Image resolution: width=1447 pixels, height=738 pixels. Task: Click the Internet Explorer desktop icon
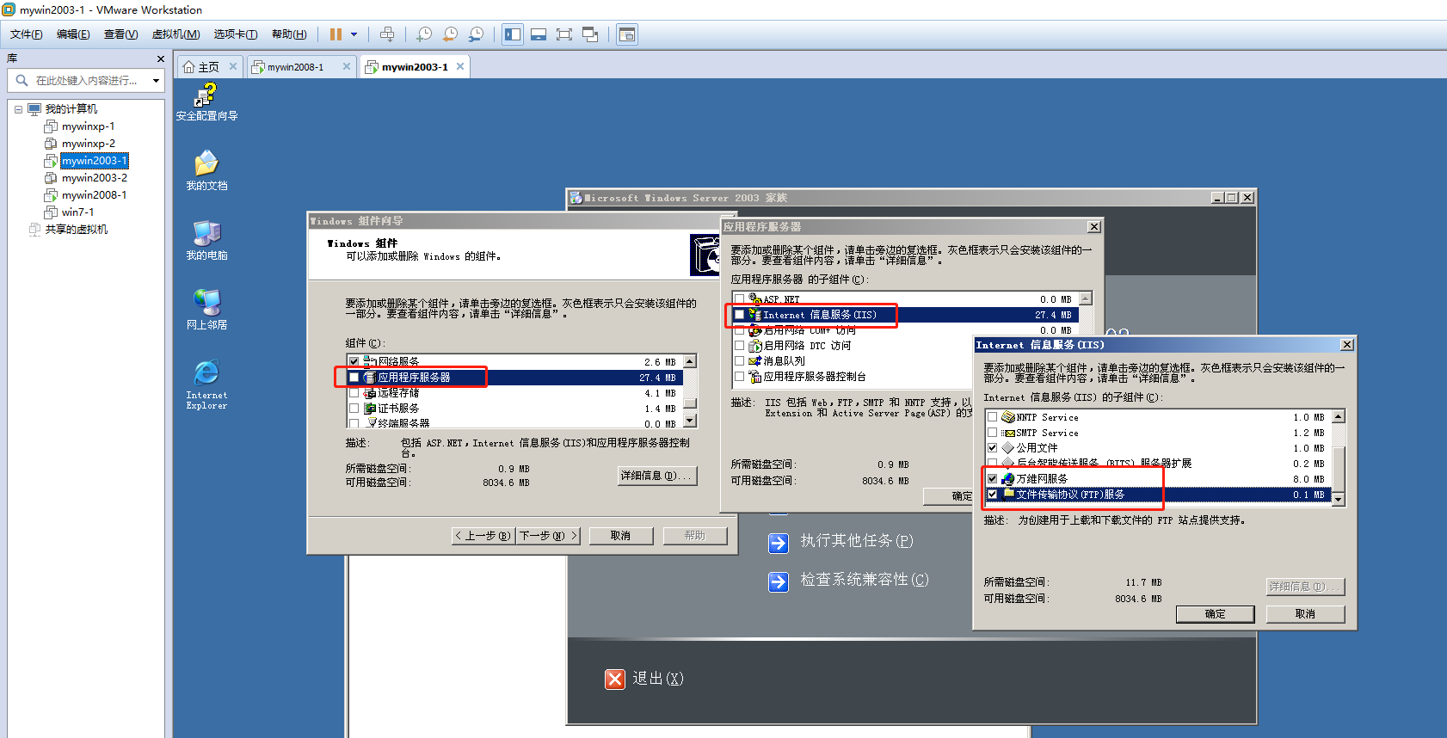click(206, 384)
